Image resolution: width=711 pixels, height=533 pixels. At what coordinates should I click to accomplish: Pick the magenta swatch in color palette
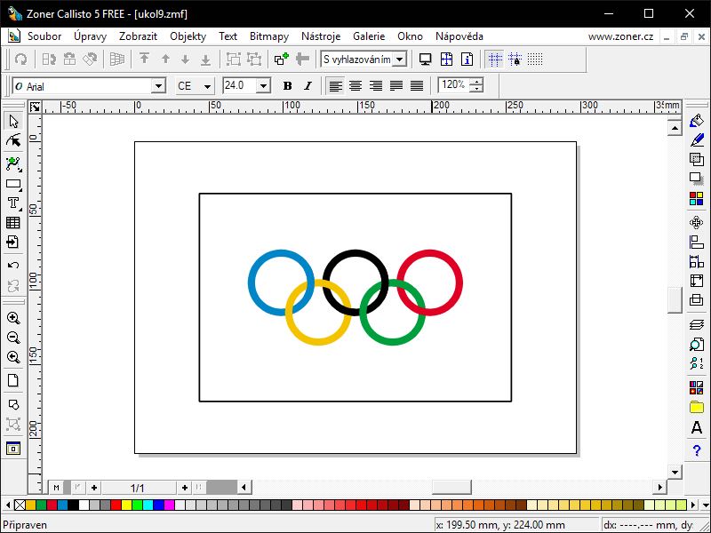pyautogui.click(x=169, y=505)
